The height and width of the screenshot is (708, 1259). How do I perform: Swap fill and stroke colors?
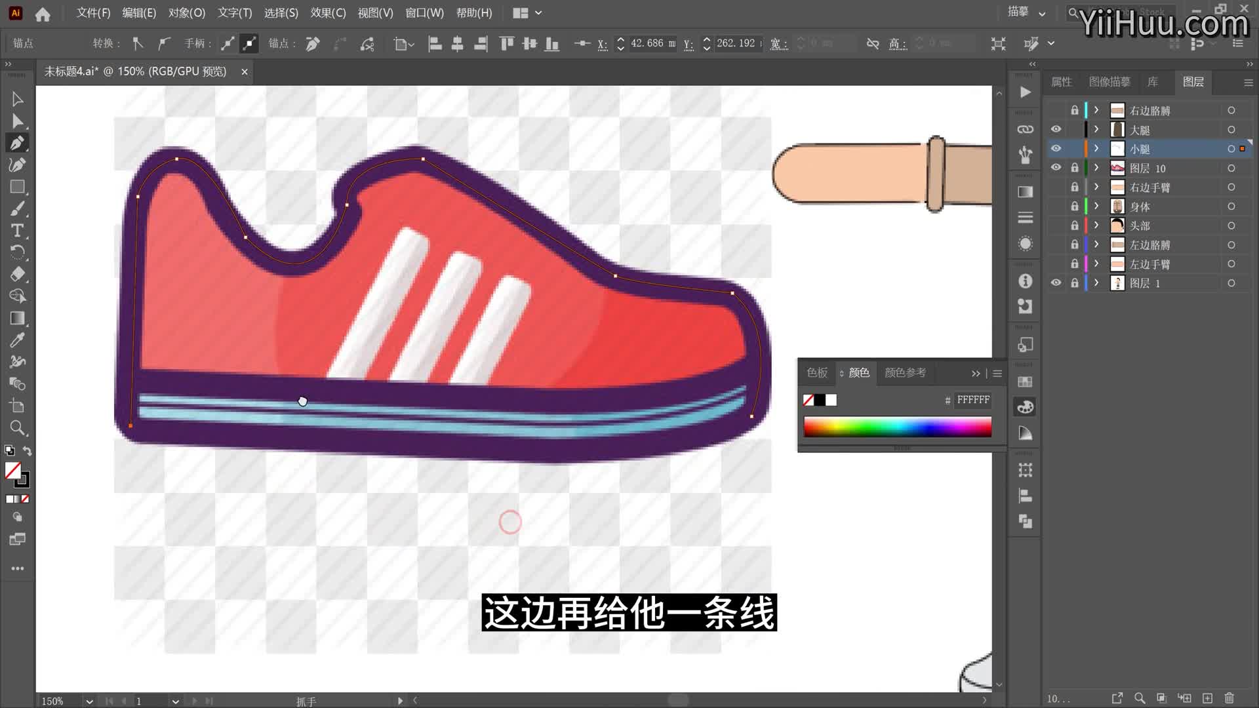(x=27, y=451)
